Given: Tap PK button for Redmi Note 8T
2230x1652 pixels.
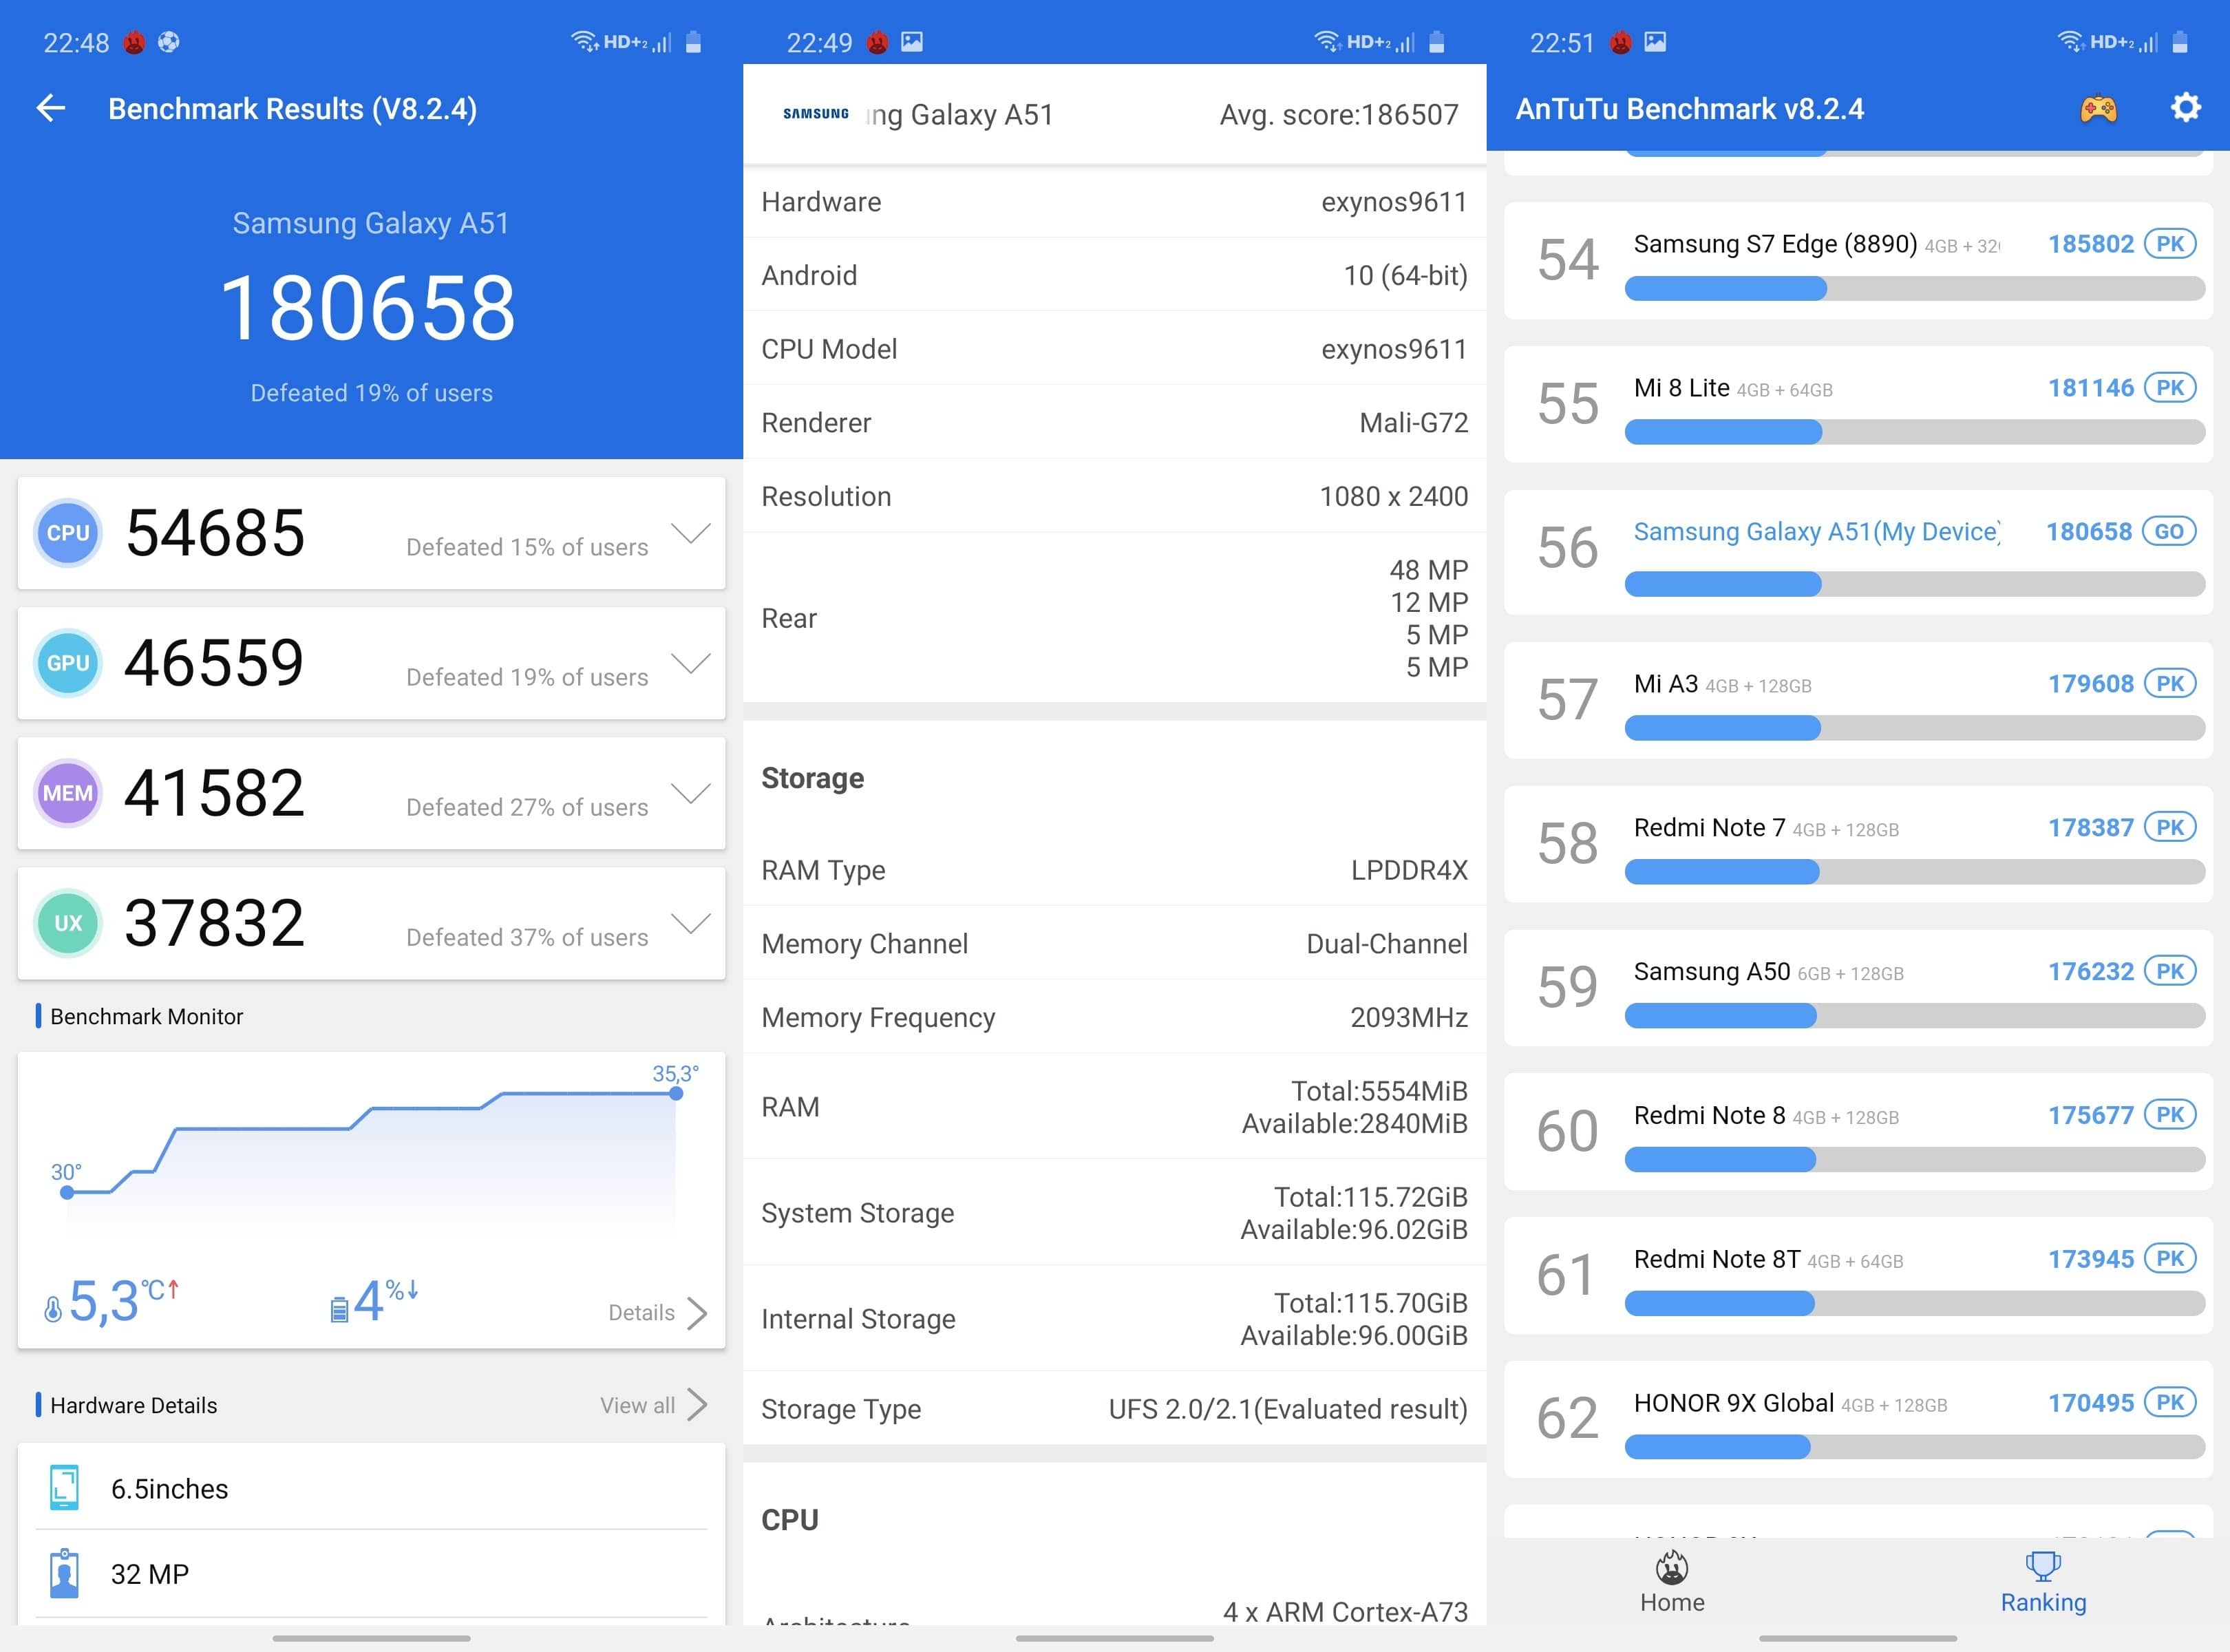Looking at the screenshot, I should tap(2170, 1259).
